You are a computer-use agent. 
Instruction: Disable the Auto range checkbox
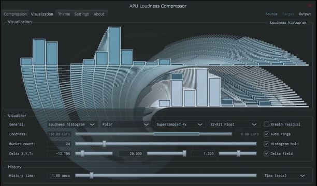[x=266, y=134]
